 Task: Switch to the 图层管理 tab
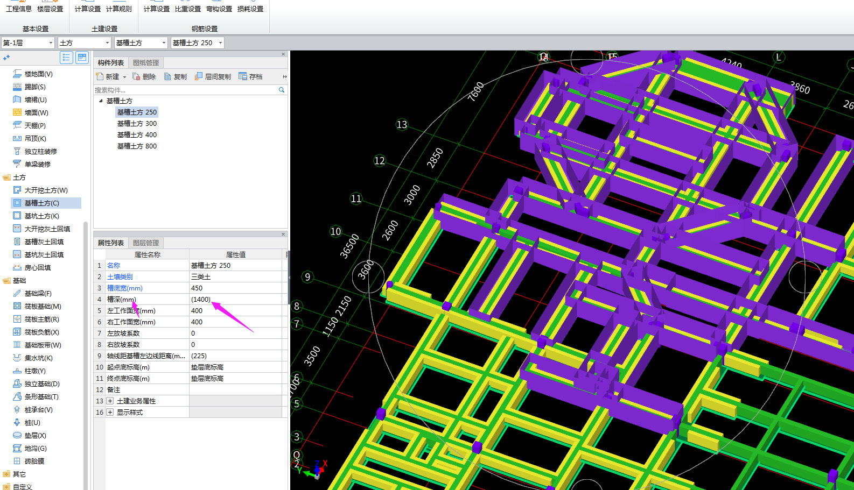(146, 243)
